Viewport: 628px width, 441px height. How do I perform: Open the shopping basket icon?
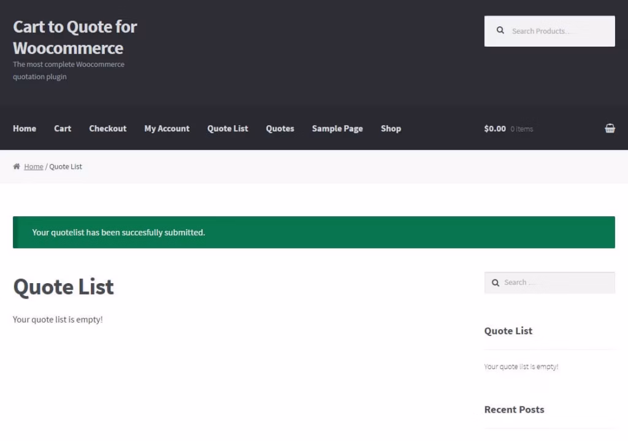tap(610, 128)
